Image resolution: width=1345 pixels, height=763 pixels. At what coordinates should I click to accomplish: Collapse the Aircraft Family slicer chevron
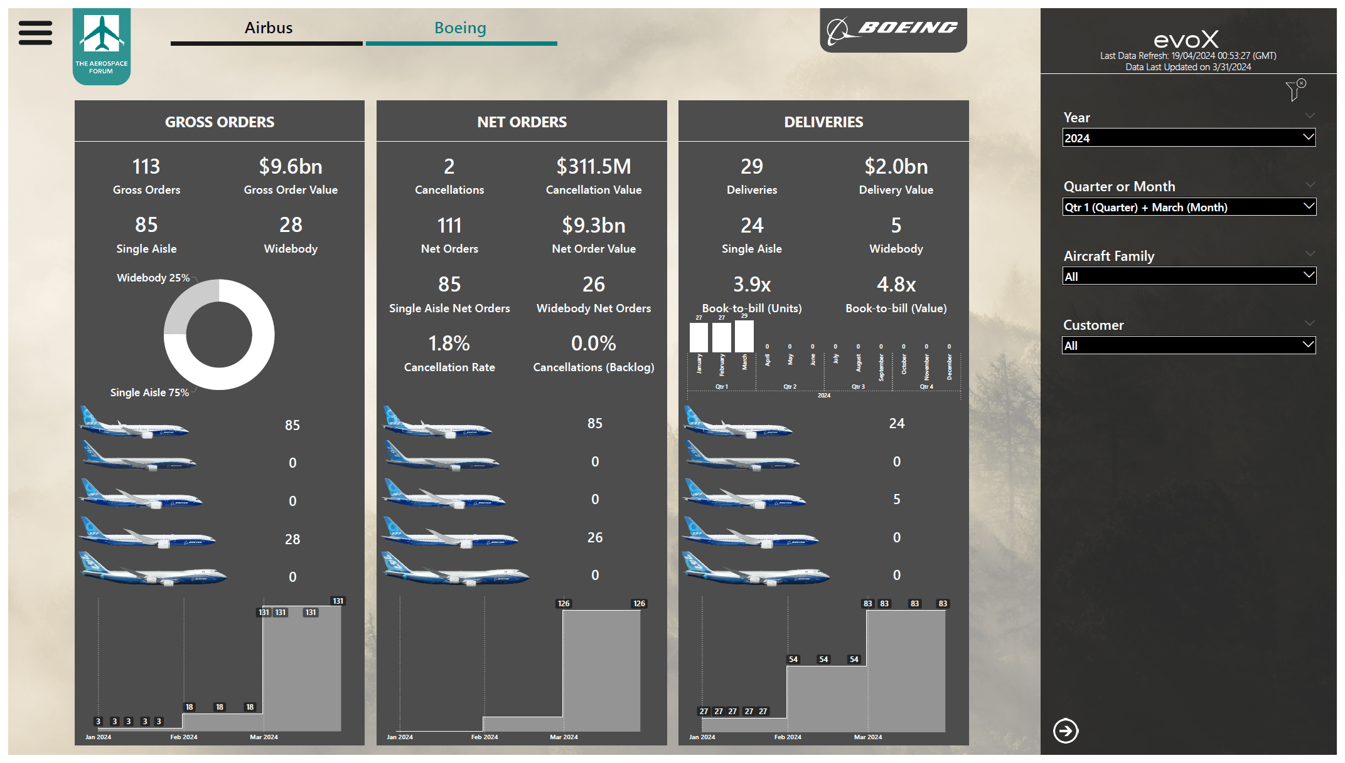(1309, 253)
